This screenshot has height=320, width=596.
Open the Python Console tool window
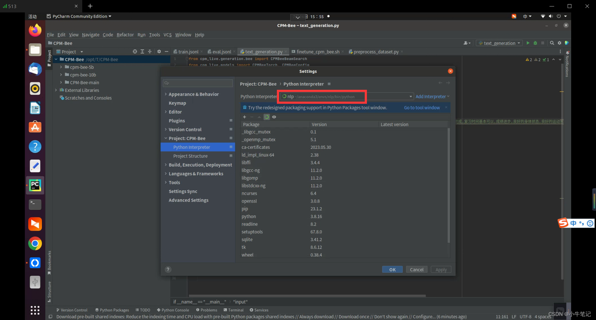[173, 310]
